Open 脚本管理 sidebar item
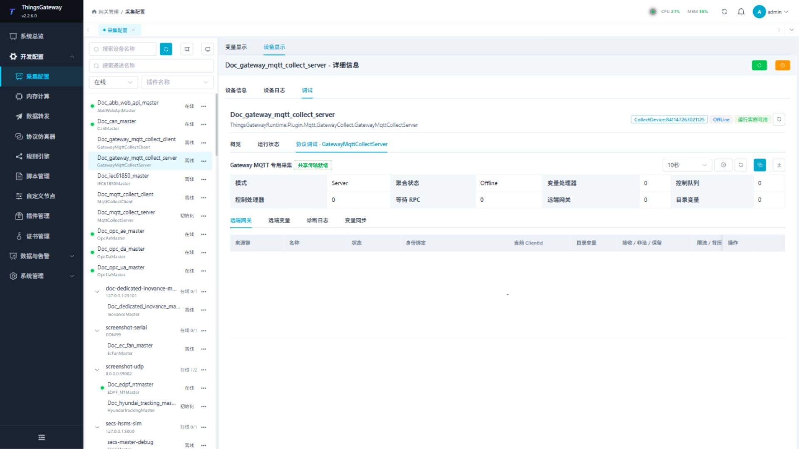 pos(42,176)
